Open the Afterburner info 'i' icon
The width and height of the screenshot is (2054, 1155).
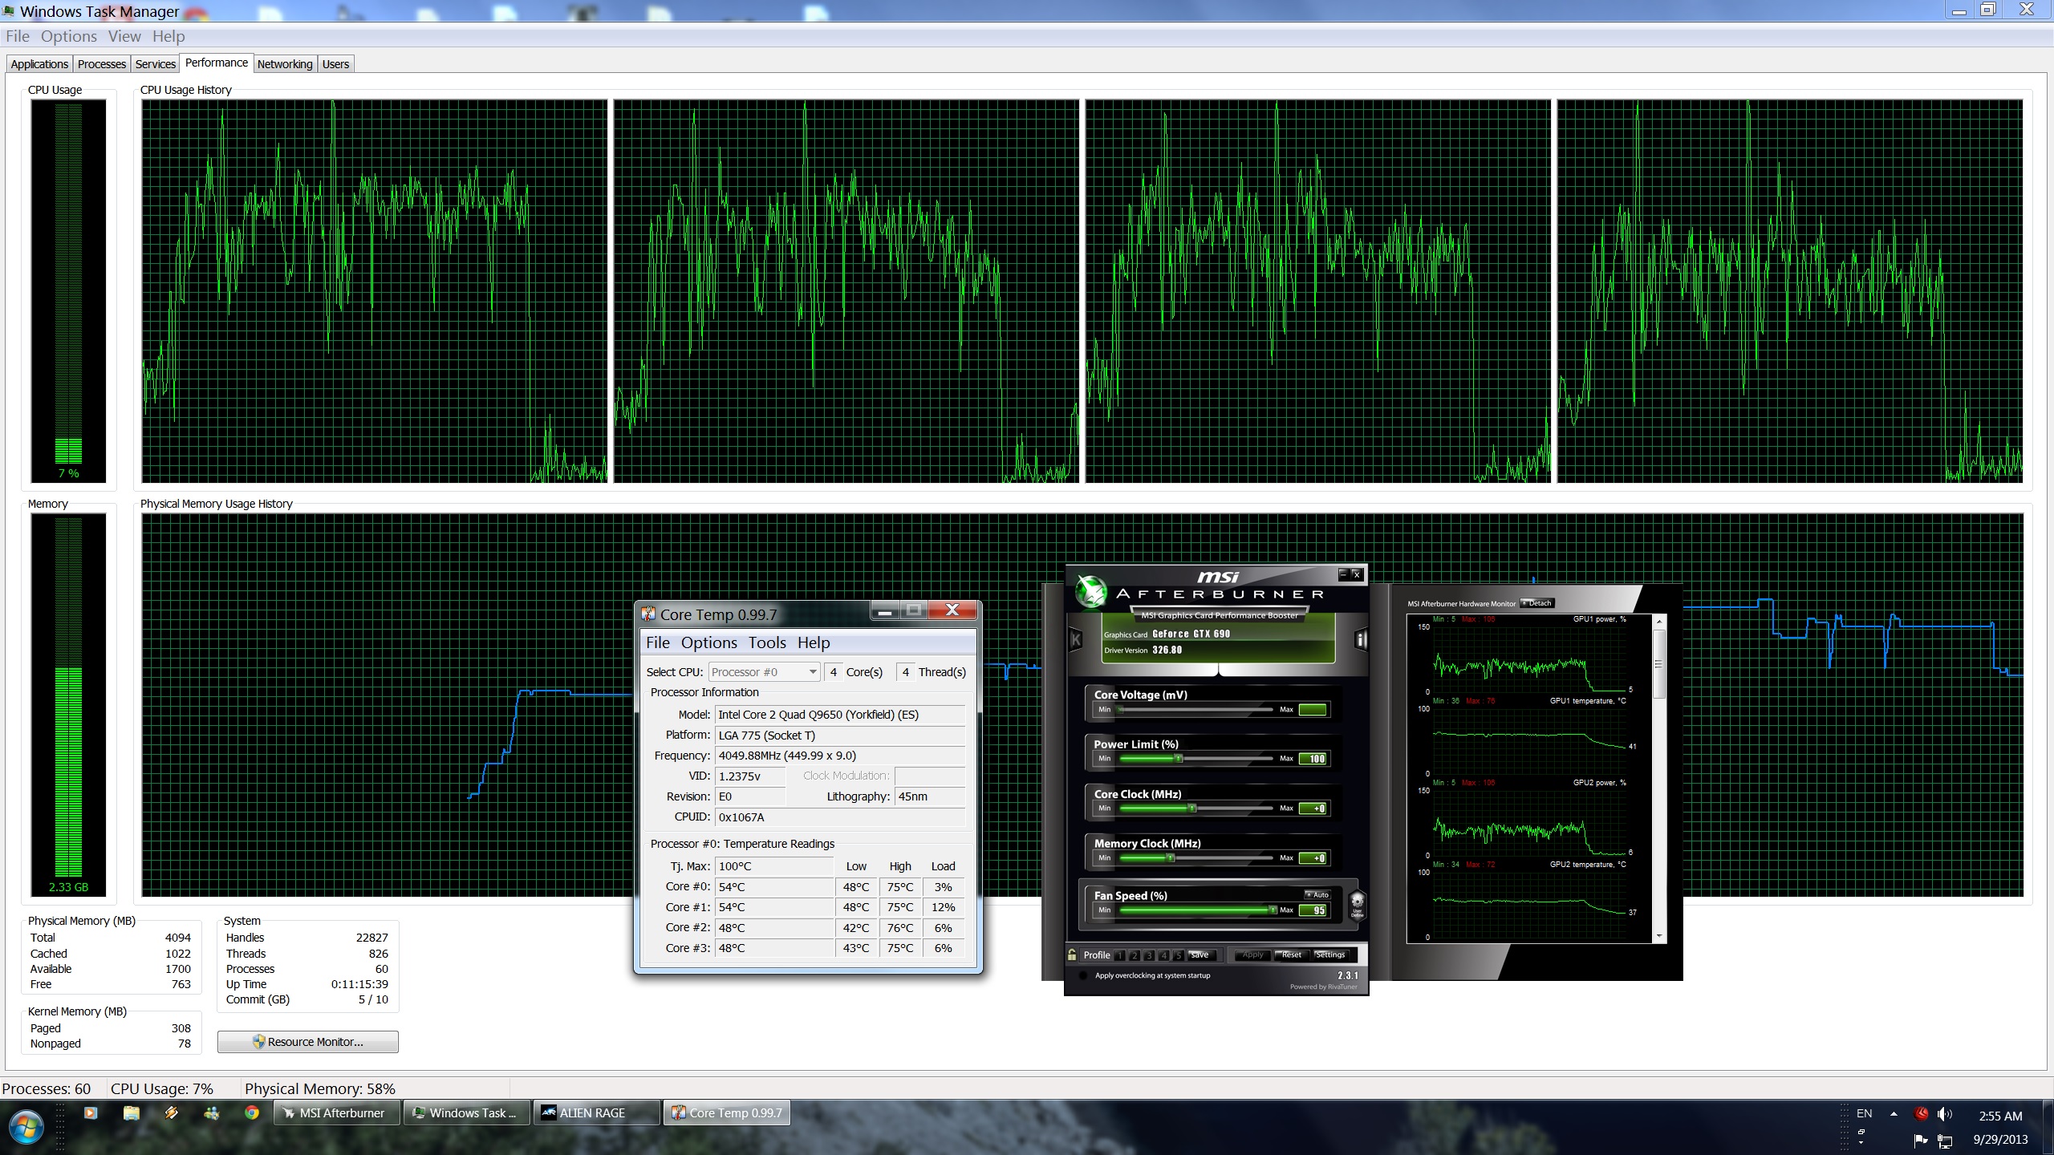[1360, 639]
